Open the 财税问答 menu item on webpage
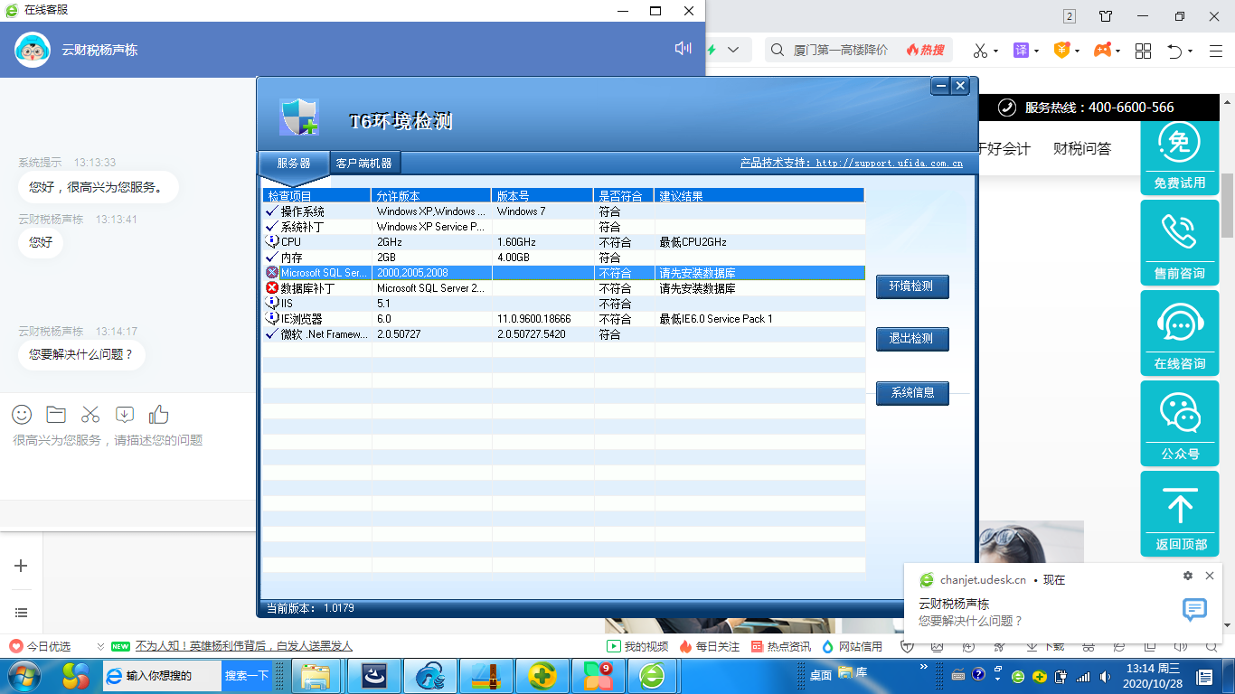 1082,149
